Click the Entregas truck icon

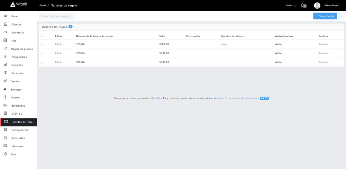coord(5,89)
